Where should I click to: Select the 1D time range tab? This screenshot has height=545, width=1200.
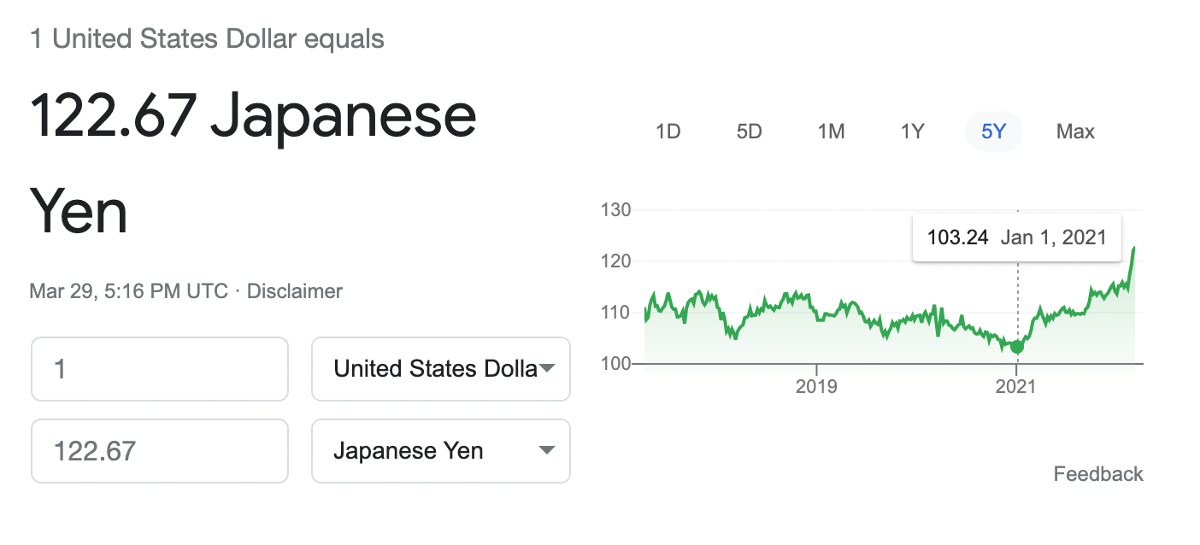(x=668, y=132)
